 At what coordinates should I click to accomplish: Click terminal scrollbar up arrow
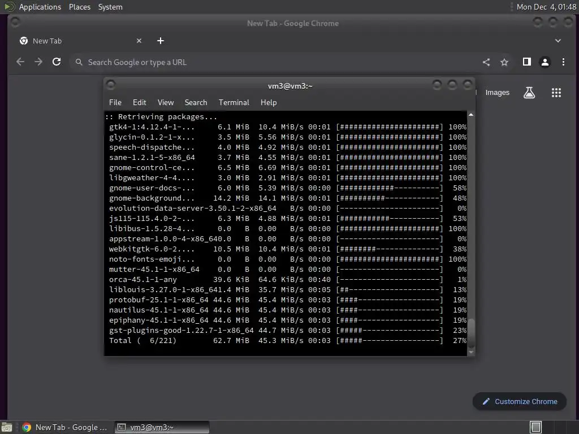471,115
